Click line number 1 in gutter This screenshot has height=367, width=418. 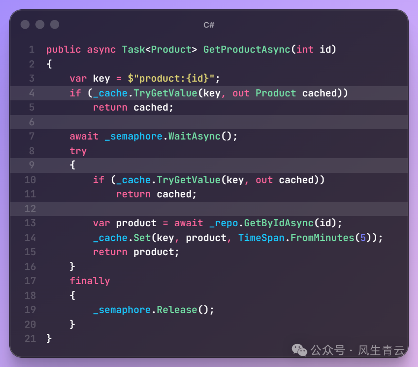(x=32, y=50)
